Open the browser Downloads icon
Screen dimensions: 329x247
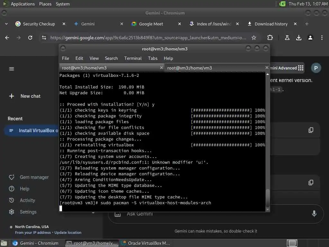coord(299,38)
